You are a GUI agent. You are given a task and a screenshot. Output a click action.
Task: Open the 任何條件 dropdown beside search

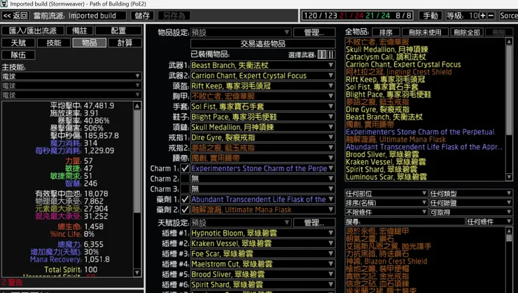click(x=489, y=222)
